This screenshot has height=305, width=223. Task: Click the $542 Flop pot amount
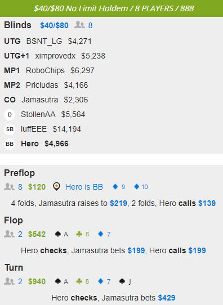tap(37, 234)
